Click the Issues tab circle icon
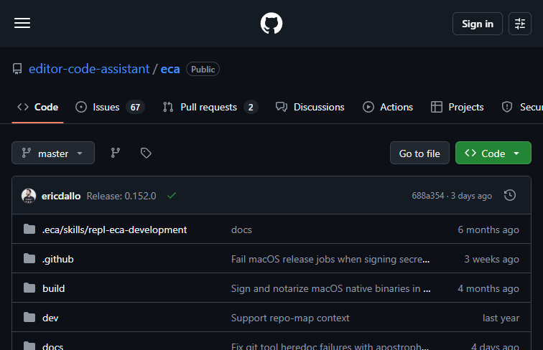543x350 pixels. [x=81, y=107]
